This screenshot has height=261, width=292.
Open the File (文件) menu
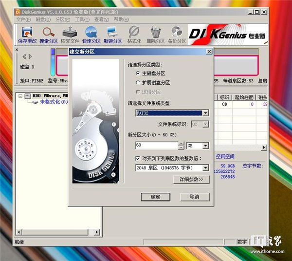pyautogui.click(x=23, y=19)
